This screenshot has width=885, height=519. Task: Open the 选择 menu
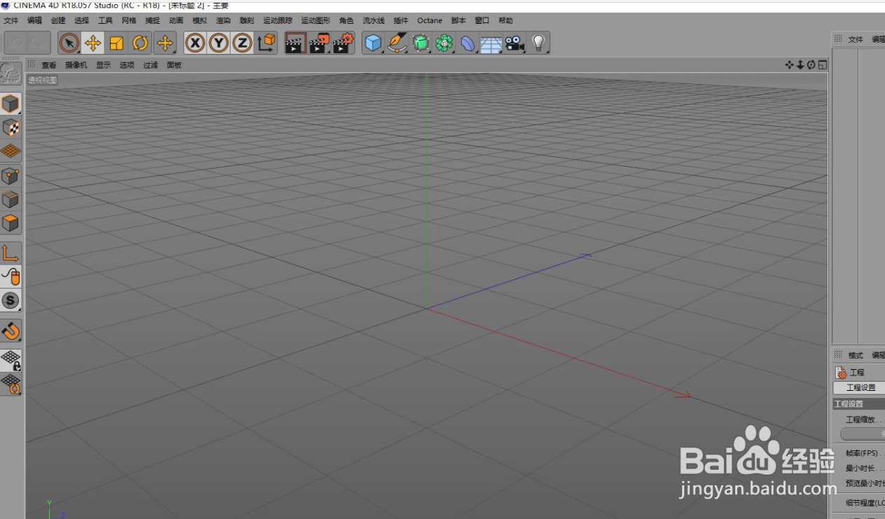(x=82, y=21)
